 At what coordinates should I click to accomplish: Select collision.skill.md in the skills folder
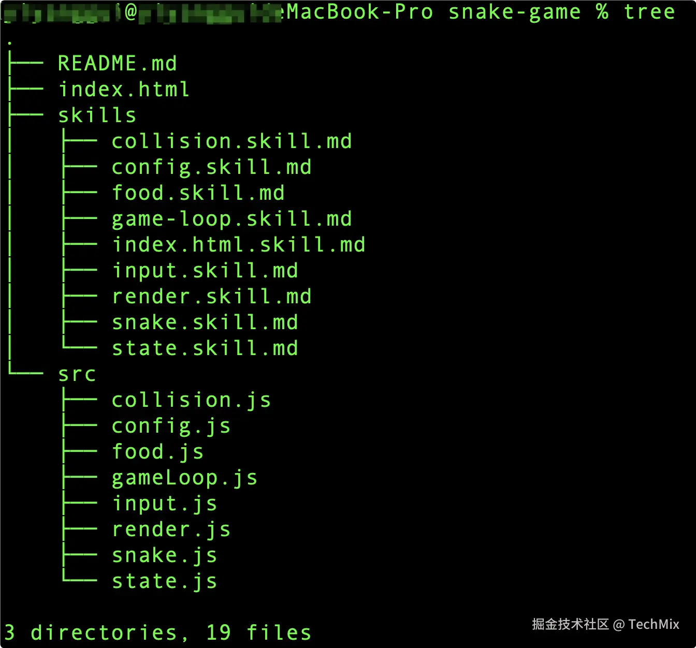click(x=232, y=141)
